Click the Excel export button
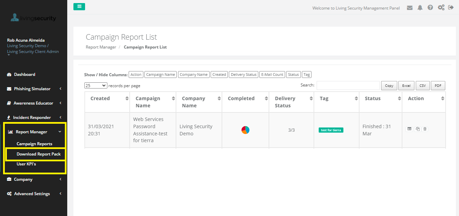 pyautogui.click(x=406, y=85)
